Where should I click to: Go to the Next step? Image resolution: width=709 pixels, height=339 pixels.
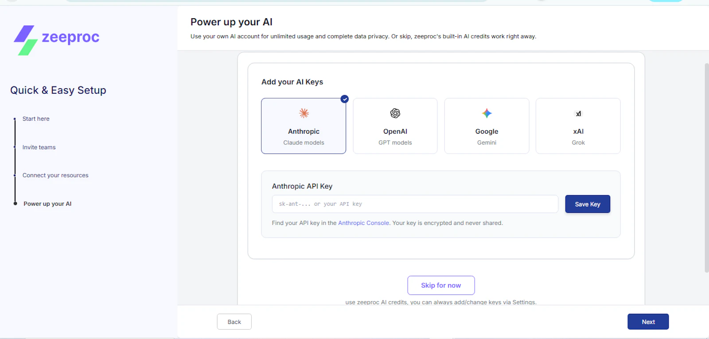(x=648, y=322)
